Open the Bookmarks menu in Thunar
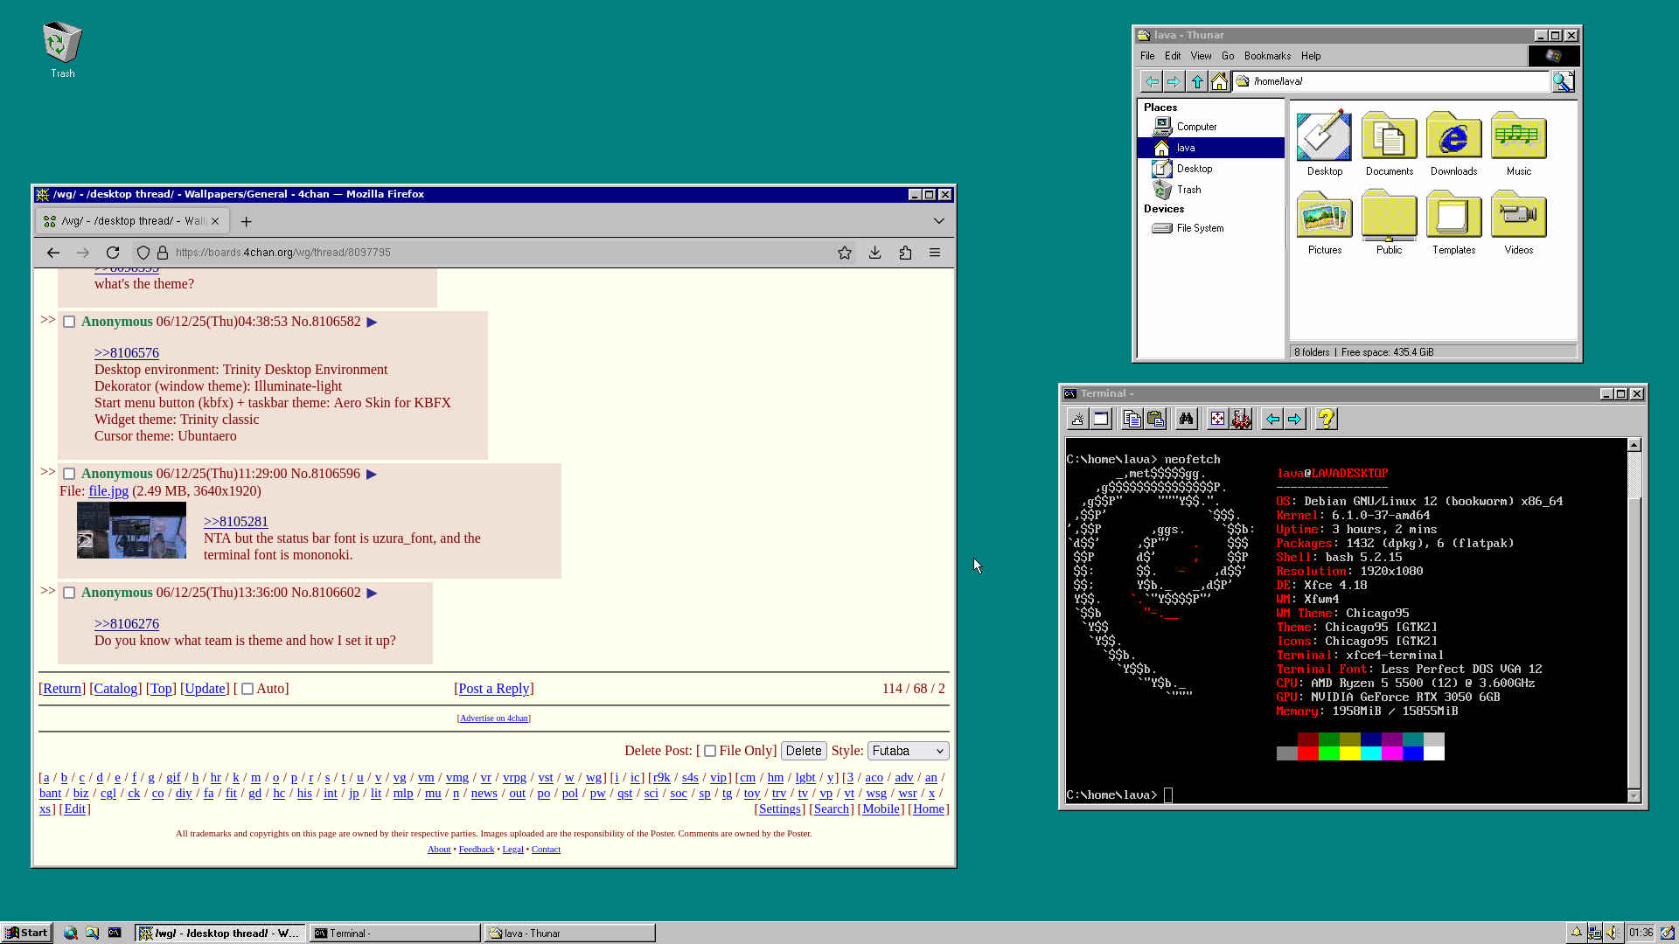 [1267, 56]
